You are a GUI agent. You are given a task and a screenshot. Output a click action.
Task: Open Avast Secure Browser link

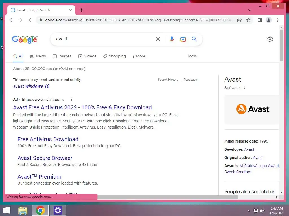point(45,158)
